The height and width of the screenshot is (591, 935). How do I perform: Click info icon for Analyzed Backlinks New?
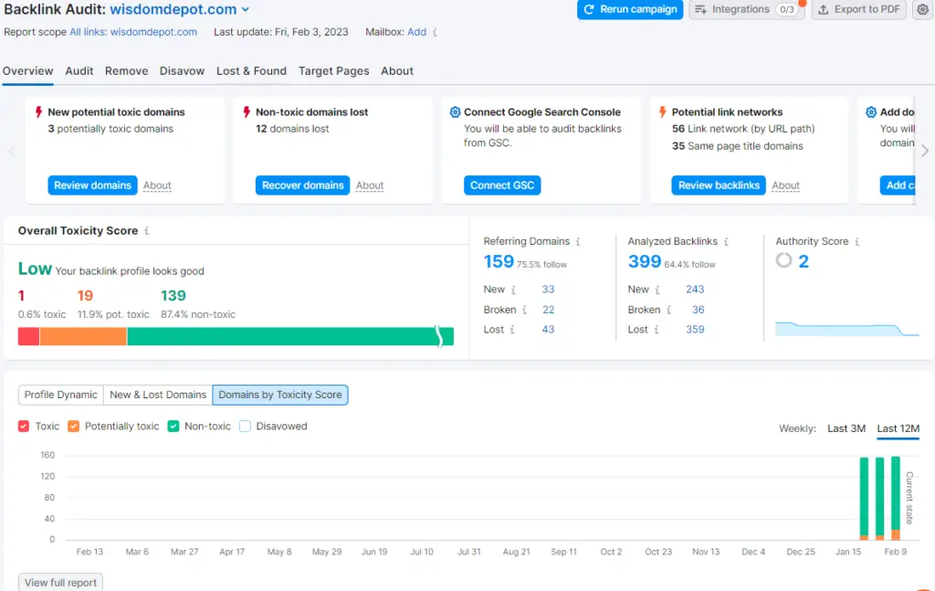(x=657, y=290)
